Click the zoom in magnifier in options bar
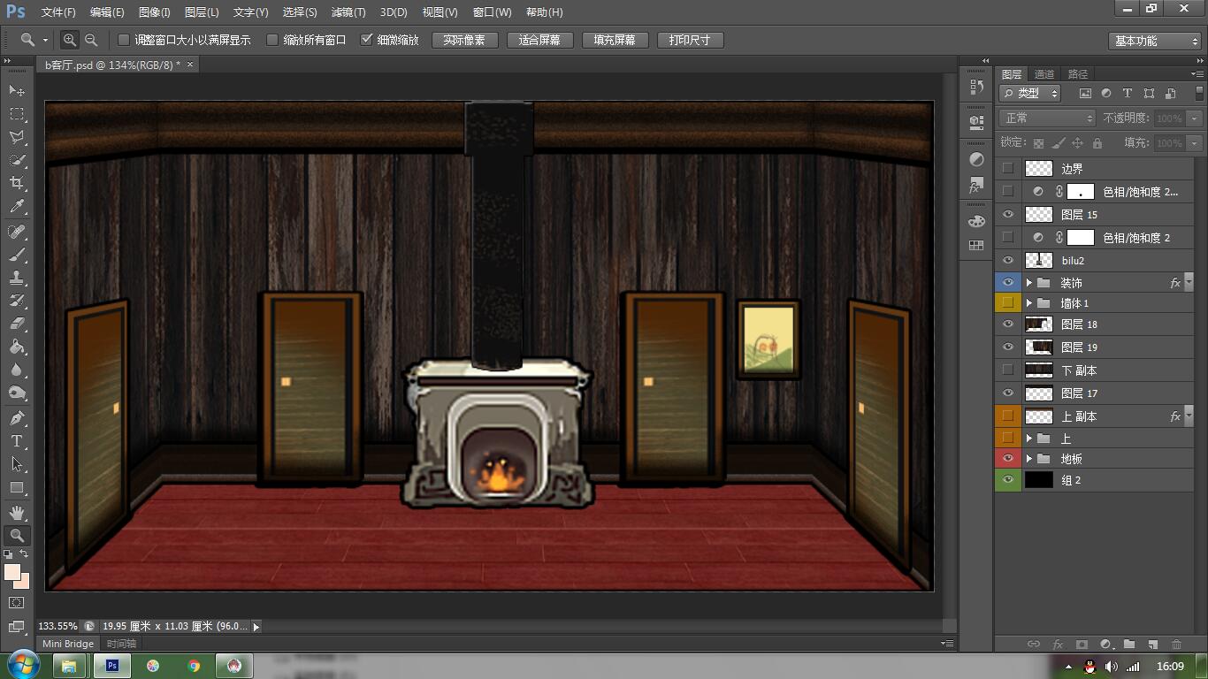1208x679 pixels. 69,40
